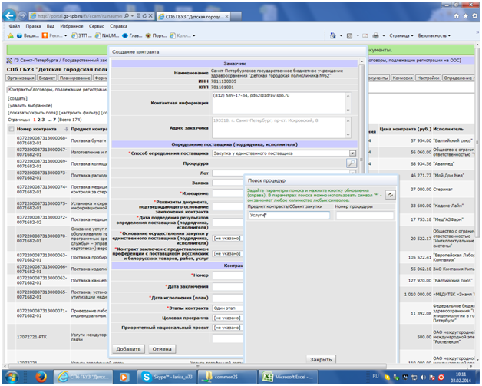
Task: Open the Комиссия tab button
Action: 402,78
